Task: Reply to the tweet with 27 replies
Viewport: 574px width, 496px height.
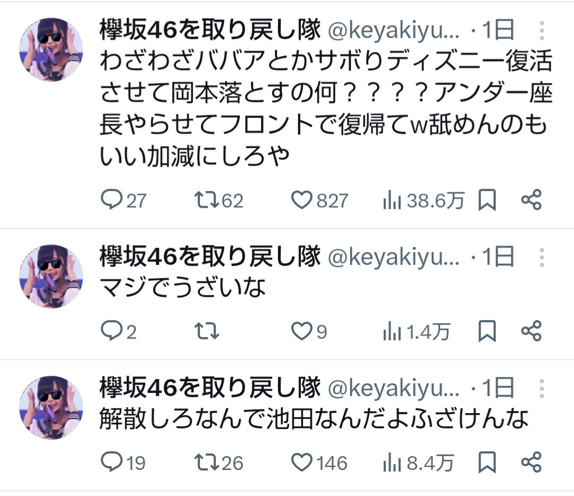Action: (111, 200)
